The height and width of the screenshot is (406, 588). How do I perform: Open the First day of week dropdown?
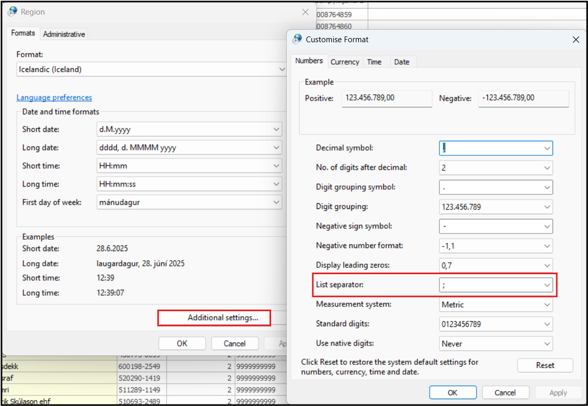[276, 202]
